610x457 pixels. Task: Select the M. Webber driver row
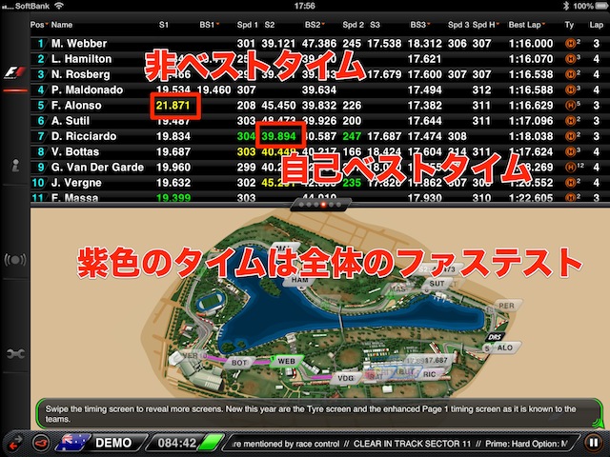pyautogui.click(x=319, y=43)
